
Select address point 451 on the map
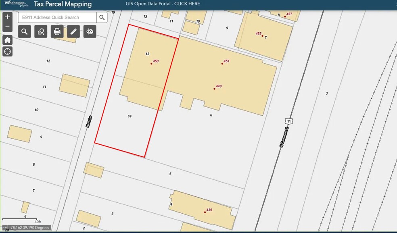point(222,64)
